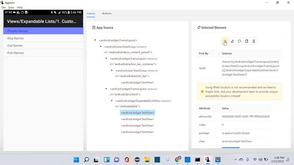Screen dimensions: 294x165
Task: Click the xpath selector value
Action: [250, 68]
